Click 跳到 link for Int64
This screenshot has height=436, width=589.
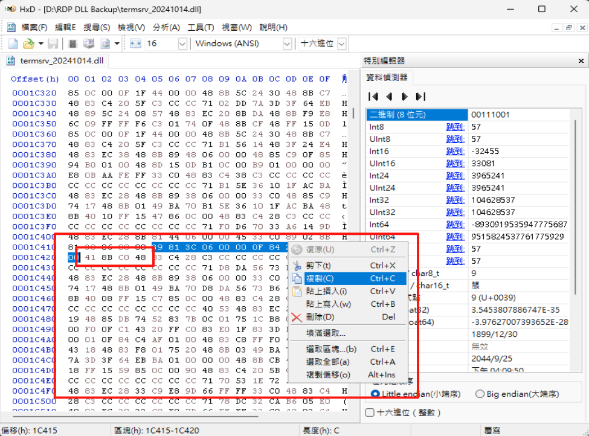click(455, 225)
